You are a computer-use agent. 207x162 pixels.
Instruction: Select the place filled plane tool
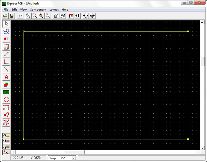click(x=6, y=92)
